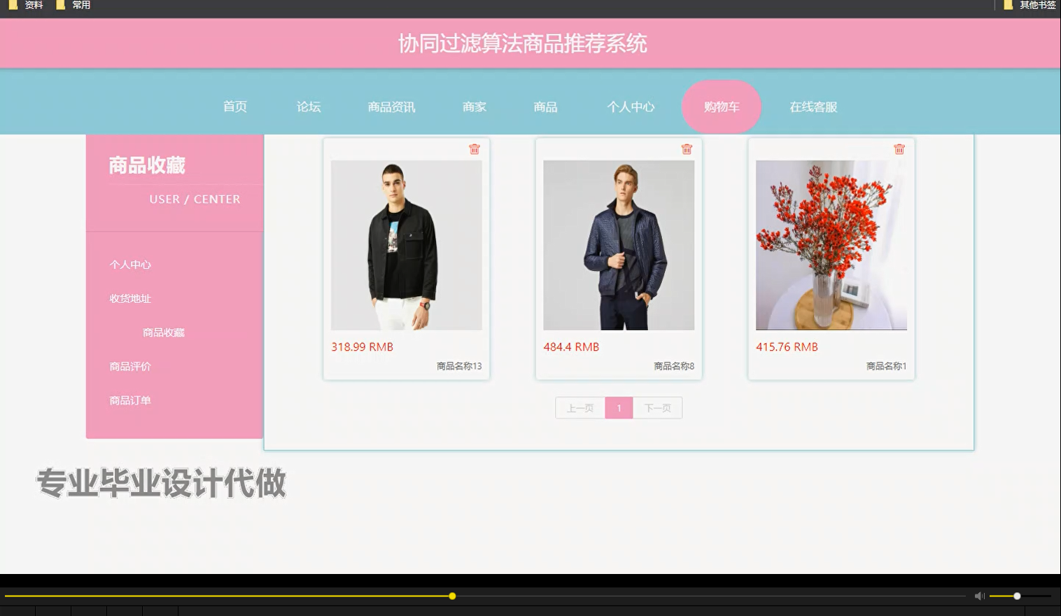Click the video progress bar marker

click(452, 596)
